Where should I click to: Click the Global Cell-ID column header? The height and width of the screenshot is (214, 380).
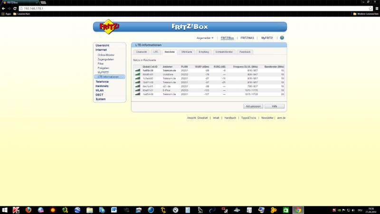point(150,67)
